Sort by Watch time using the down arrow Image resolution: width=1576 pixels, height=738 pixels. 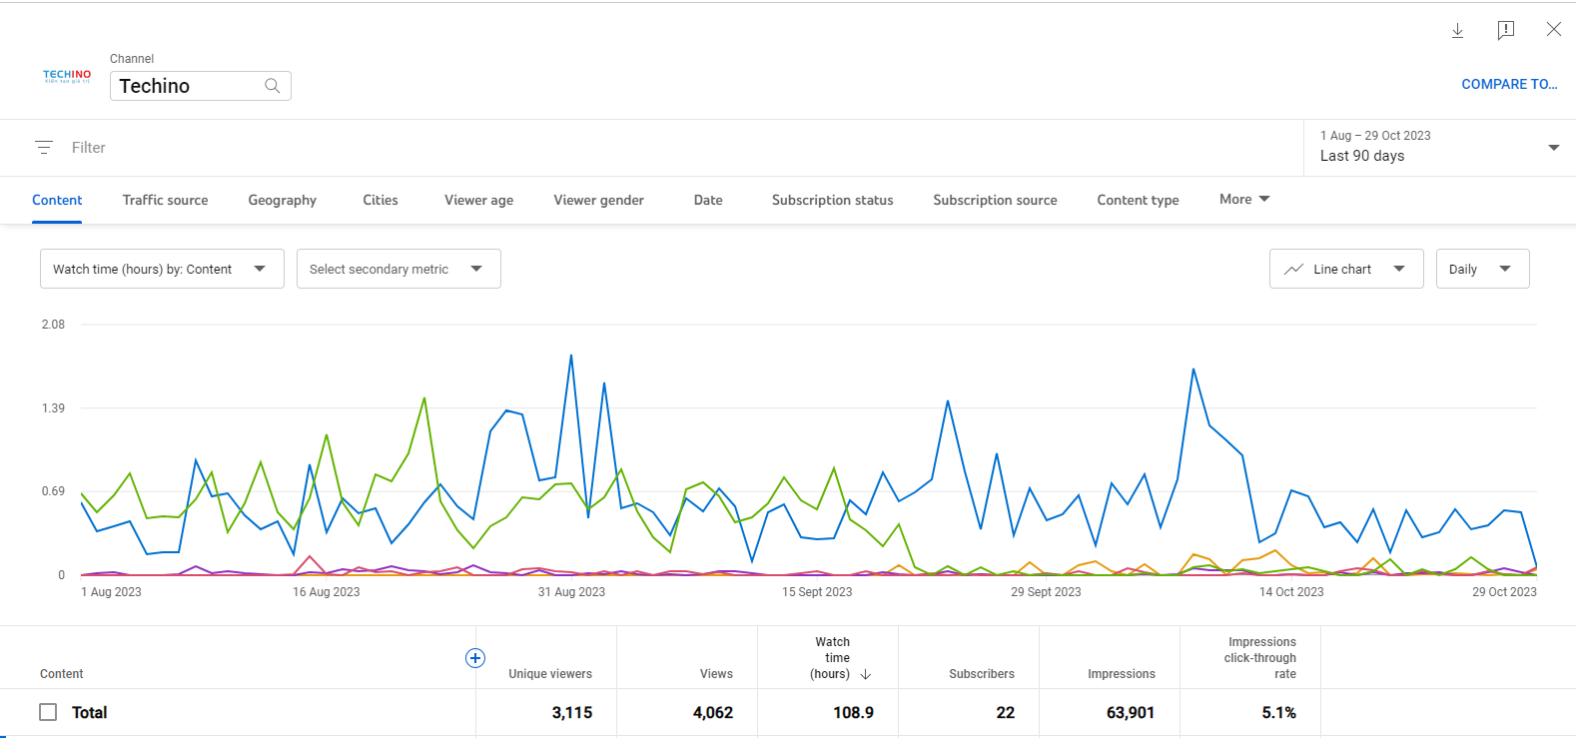coord(865,675)
